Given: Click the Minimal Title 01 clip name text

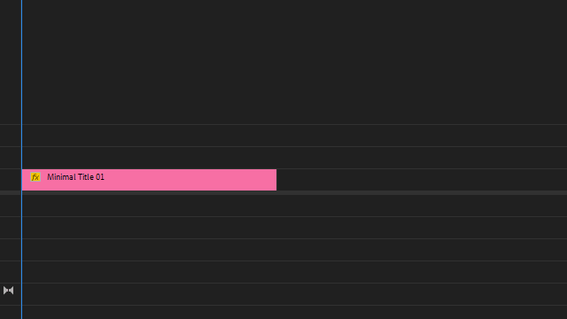Looking at the screenshot, I should 75,177.
